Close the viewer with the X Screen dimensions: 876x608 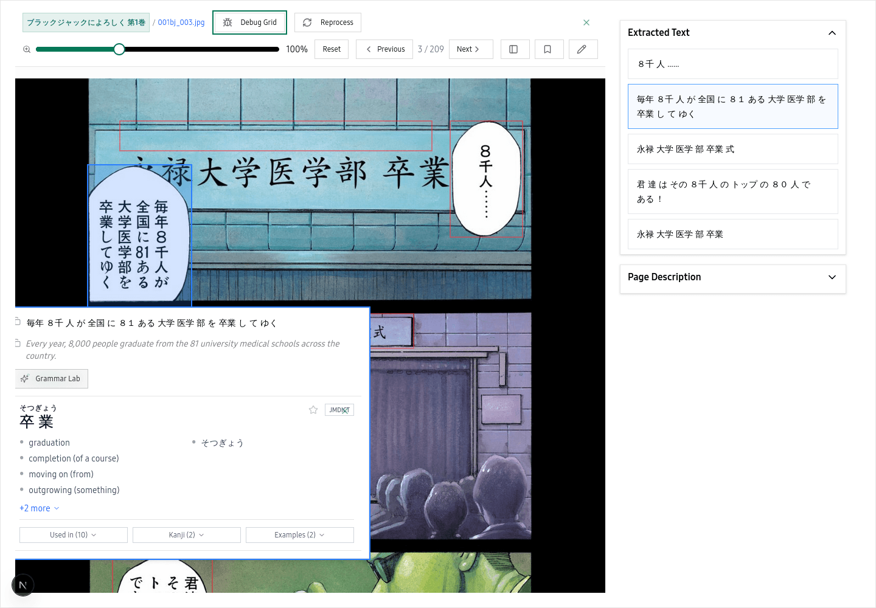coord(586,22)
